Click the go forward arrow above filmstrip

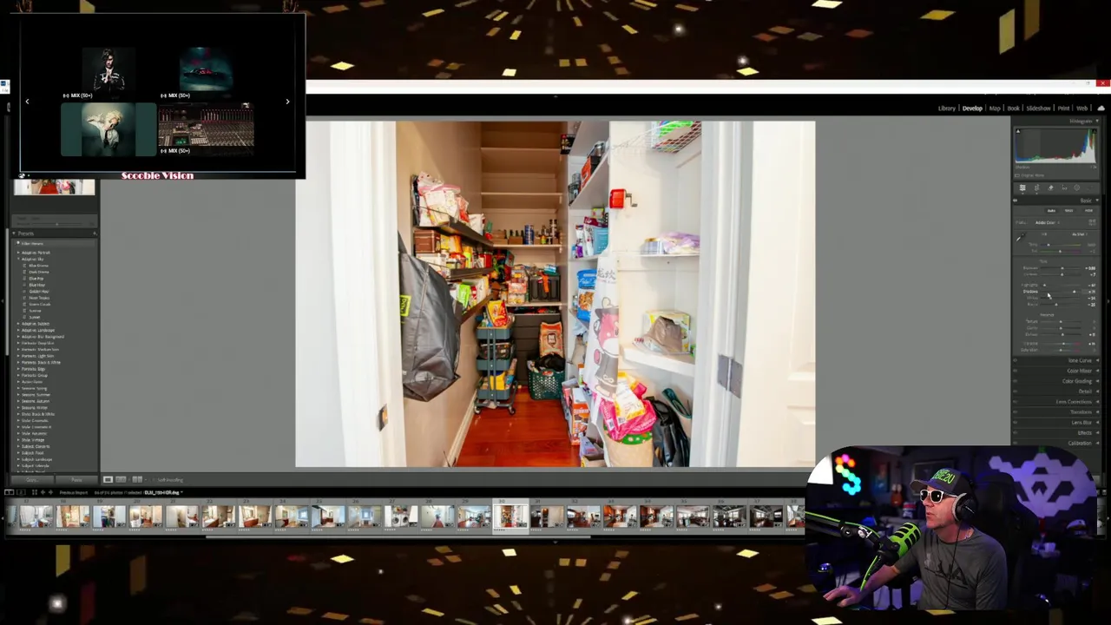pyautogui.click(x=49, y=492)
